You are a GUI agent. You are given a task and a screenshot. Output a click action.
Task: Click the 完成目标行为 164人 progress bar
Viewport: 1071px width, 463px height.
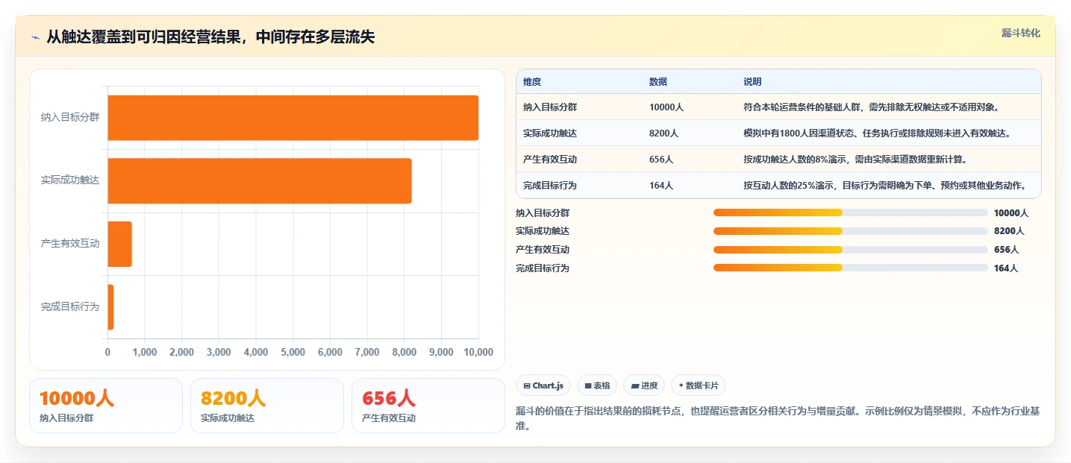pyautogui.click(x=851, y=268)
